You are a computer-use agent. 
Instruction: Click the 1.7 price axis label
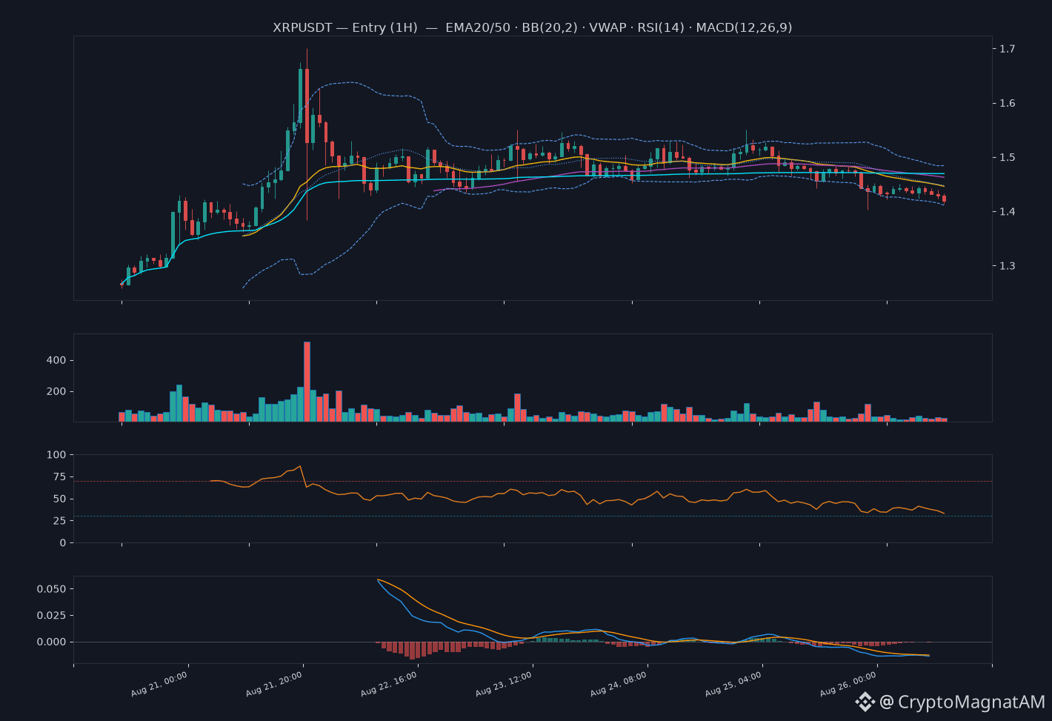pyautogui.click(x=1007, y=49)
